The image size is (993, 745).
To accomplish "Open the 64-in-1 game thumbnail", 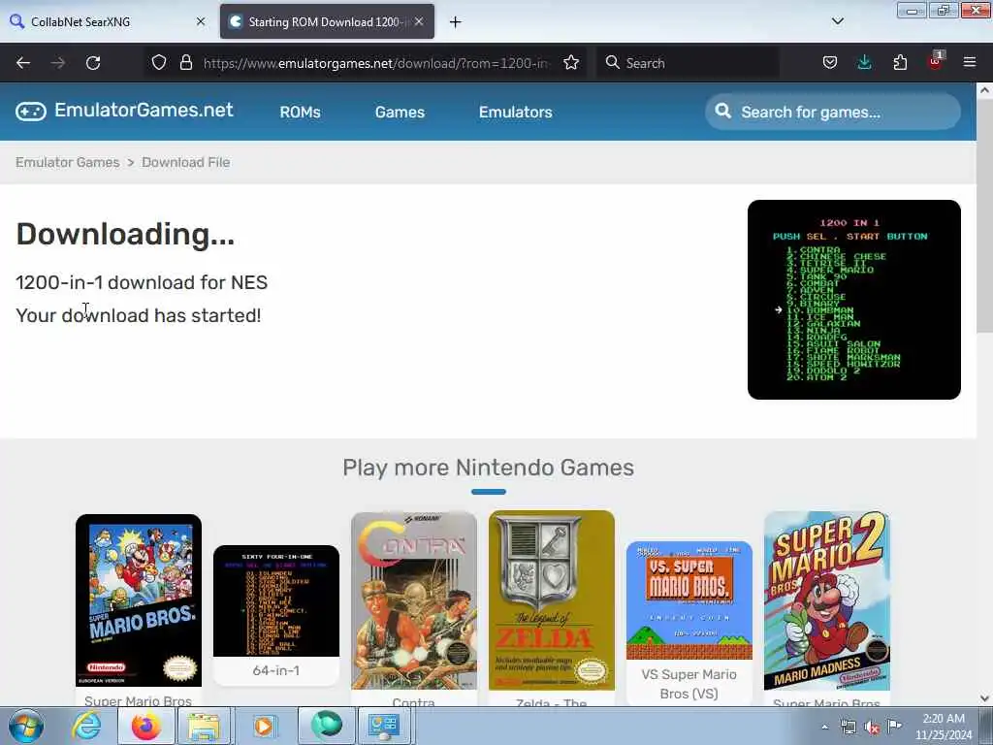I will coord(276,600).
